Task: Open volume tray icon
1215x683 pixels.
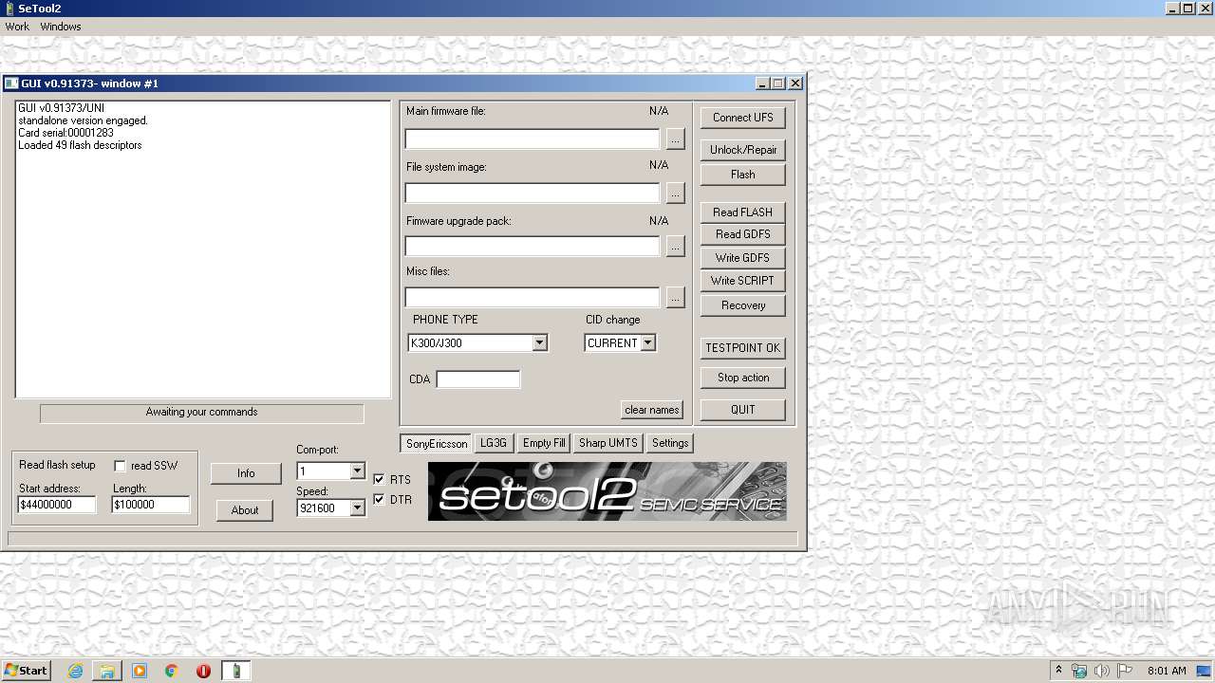Action: click(x=1102, y=671)
